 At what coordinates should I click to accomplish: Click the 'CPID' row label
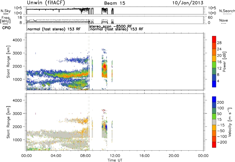(x=6, y=28)
